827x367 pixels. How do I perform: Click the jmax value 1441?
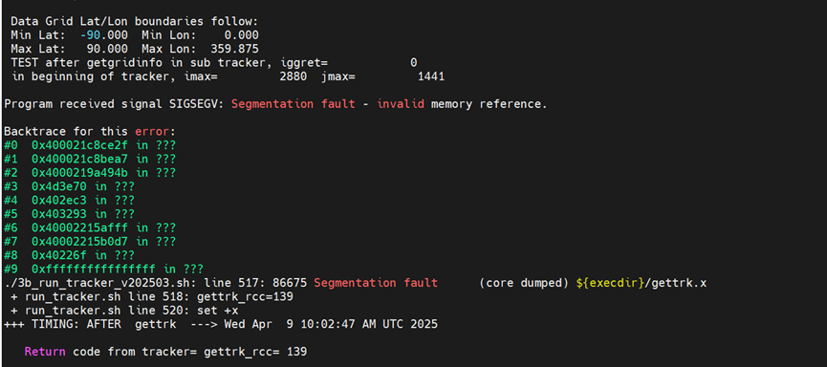pos(431,76)
